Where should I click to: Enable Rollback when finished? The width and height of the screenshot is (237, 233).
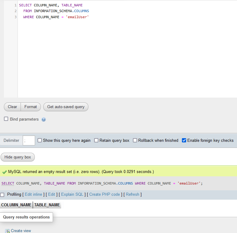pos(135,140)
